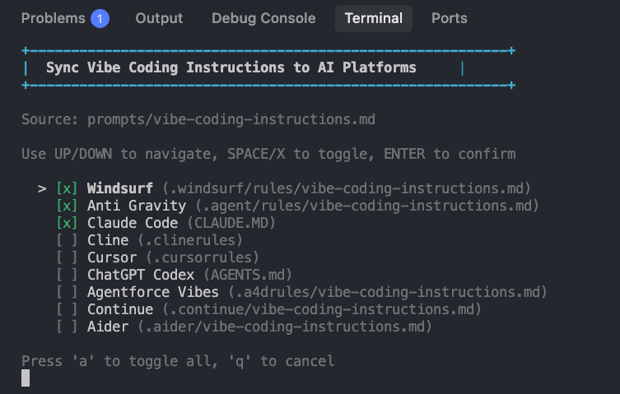
Task: Check the Continue checkbox
Action: pos(67,309)
